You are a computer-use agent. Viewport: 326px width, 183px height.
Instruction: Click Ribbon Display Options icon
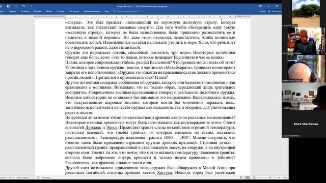(x=260, y=6)
